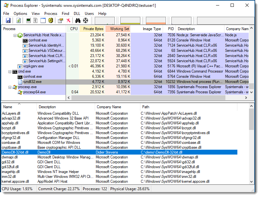Collapse the ServiceHub.Host.Node tree node

coord(15,35)
